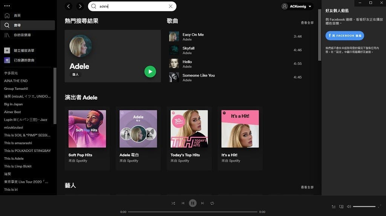Open playlist Aimer Best
The width and height of the screenshot is (386, 216).
(12, 112)
